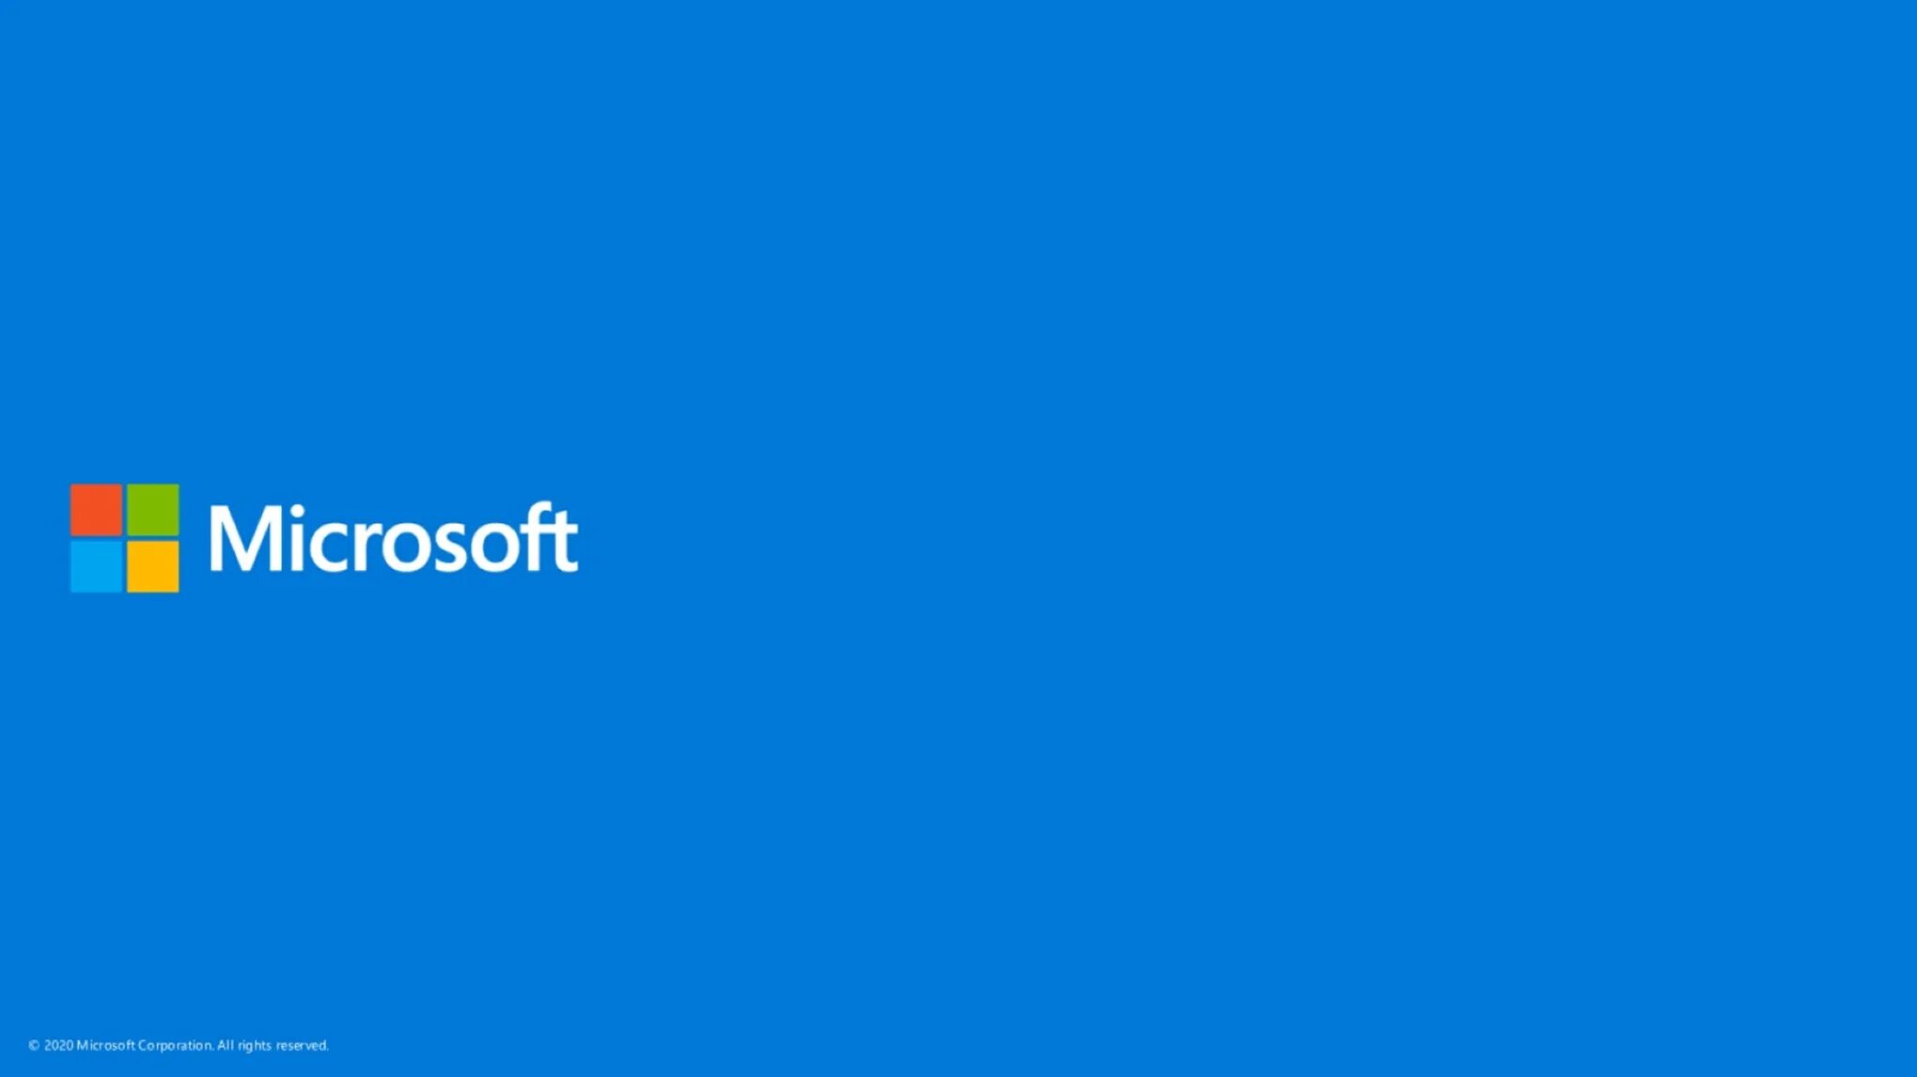Click the Microsoft four-square grid icon
Viewport: 1917px width, 1077px height.
124,538
